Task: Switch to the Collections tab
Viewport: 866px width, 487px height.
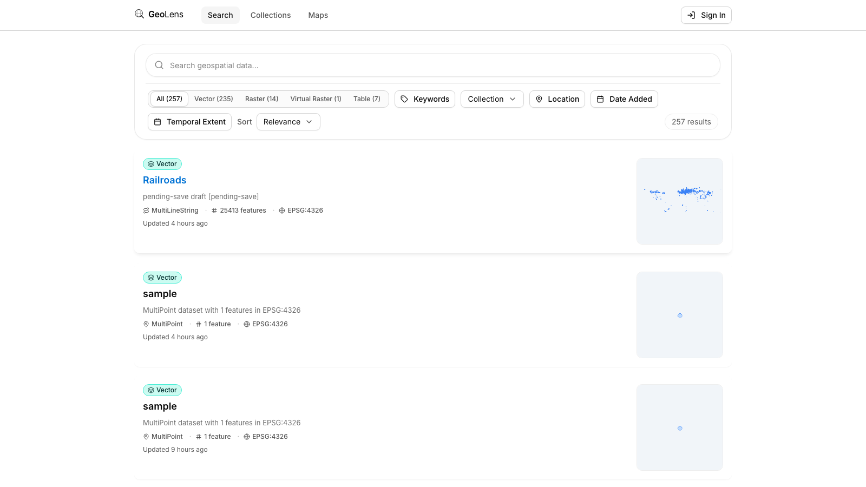Action: [270, 15]
